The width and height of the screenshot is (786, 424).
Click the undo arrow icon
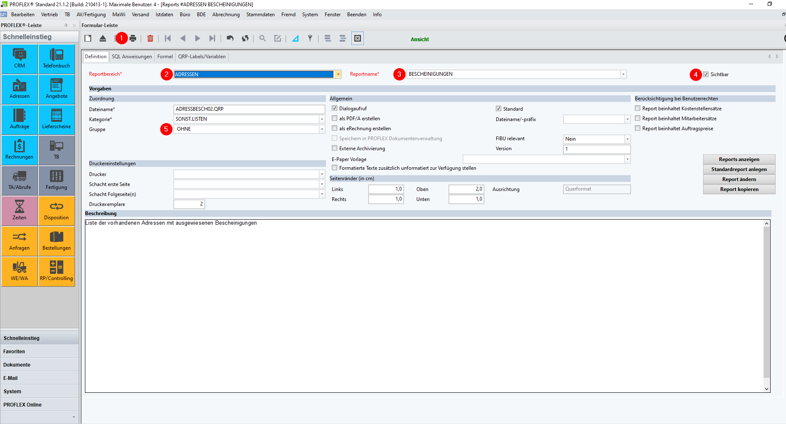tap(230, 39)
